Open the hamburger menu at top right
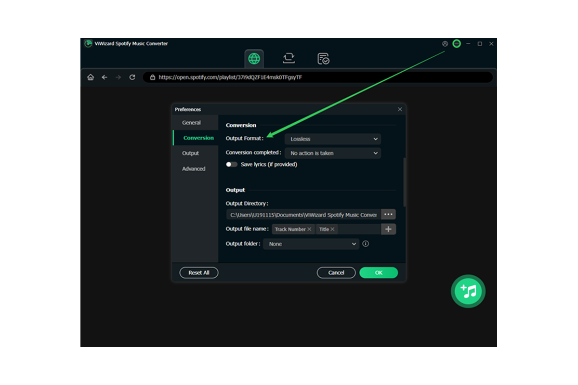Image resolution: width=578 pixels, height=385 pixels. [456, 43]
